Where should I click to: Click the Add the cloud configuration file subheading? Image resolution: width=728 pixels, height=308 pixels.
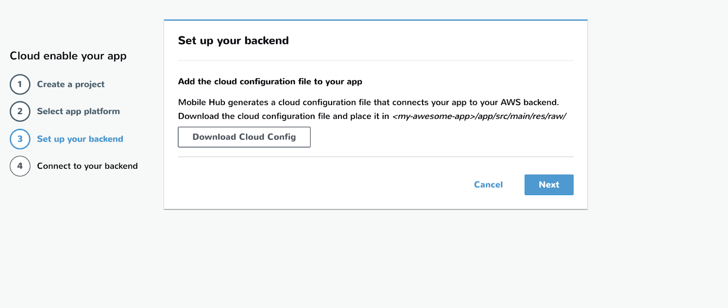pyautogui.click(x=270, y=82)
